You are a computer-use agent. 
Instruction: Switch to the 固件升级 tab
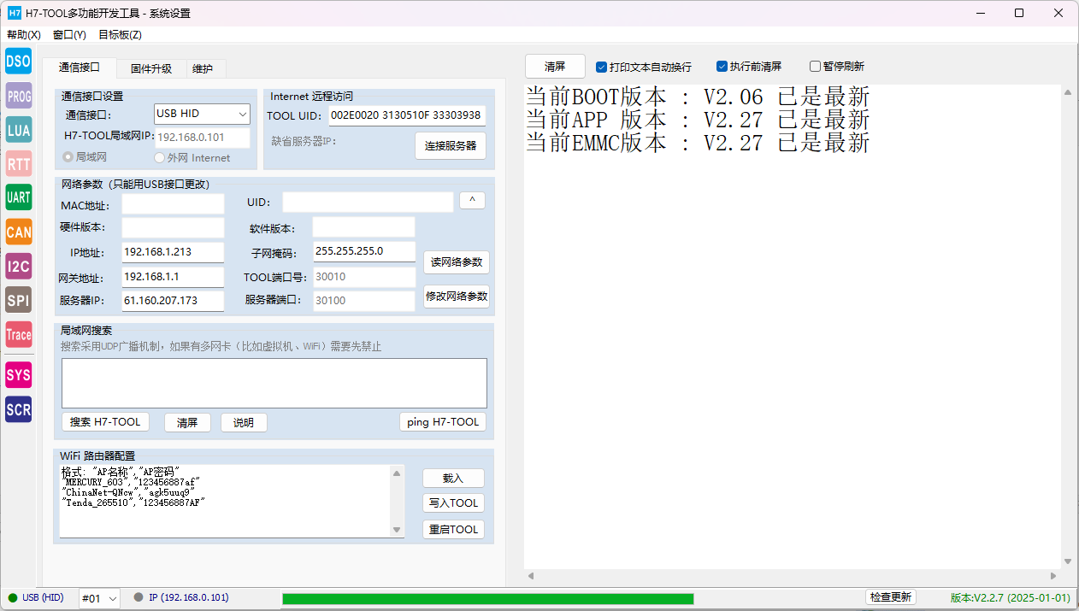click(151, 69)
